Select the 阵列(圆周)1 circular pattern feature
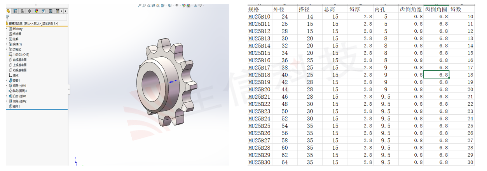 pyautogui.click(x=18, y=91)
